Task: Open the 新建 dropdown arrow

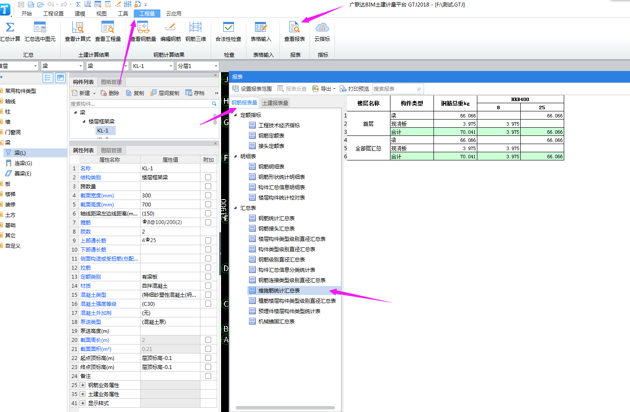Action: (94, 93)
